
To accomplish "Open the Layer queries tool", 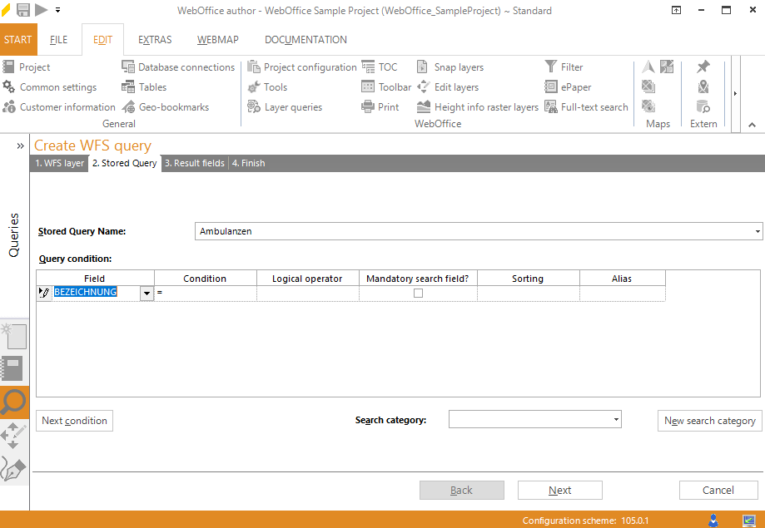I will tap(282, 106).
